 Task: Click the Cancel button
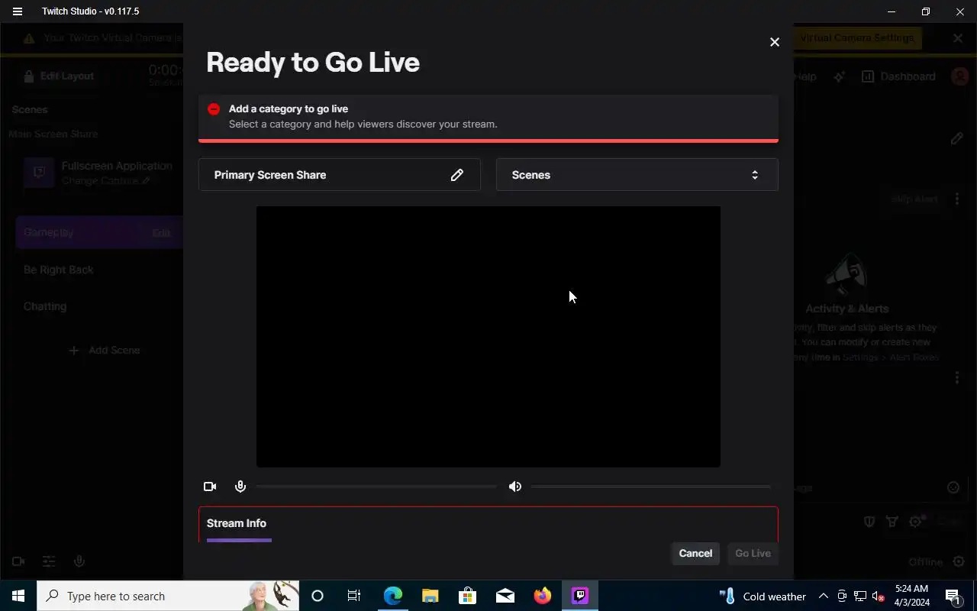pos(695,554)
